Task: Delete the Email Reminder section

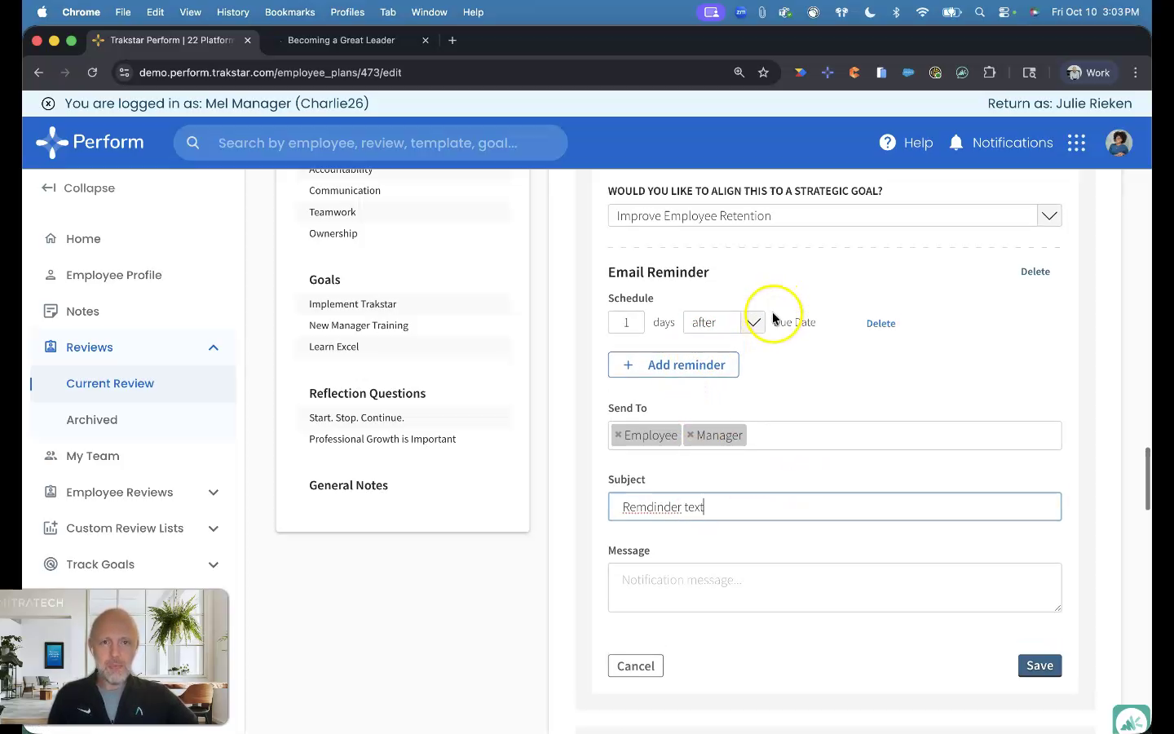Action: pos(1035,272)
